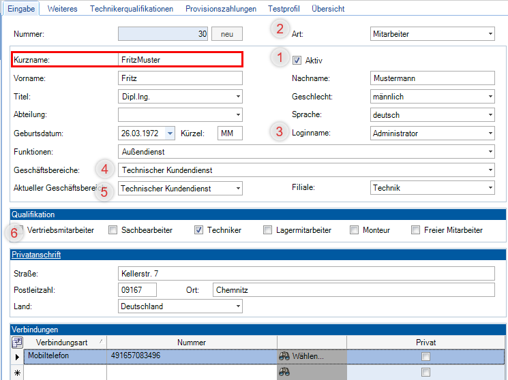Open the Land dropdown showing Deutschland
The width and height of the screenshot is (508, 380).
pyautogui.click(x=237, y=306)
